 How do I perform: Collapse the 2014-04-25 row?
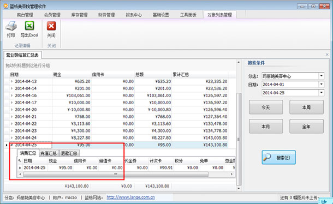[11, 145]
